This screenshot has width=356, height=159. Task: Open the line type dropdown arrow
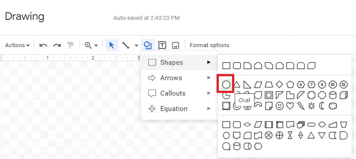pos(136,45)
